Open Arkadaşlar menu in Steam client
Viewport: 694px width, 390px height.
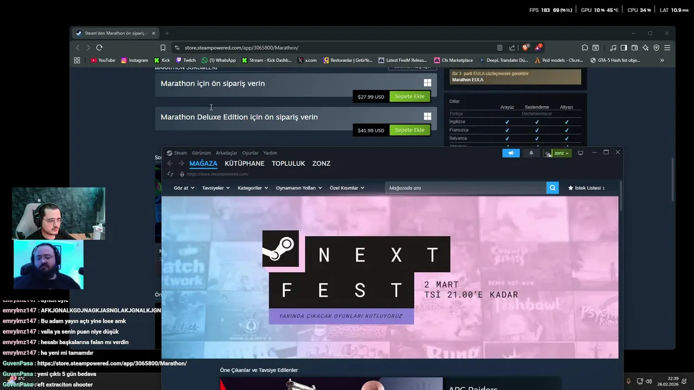tap(226, 153)
